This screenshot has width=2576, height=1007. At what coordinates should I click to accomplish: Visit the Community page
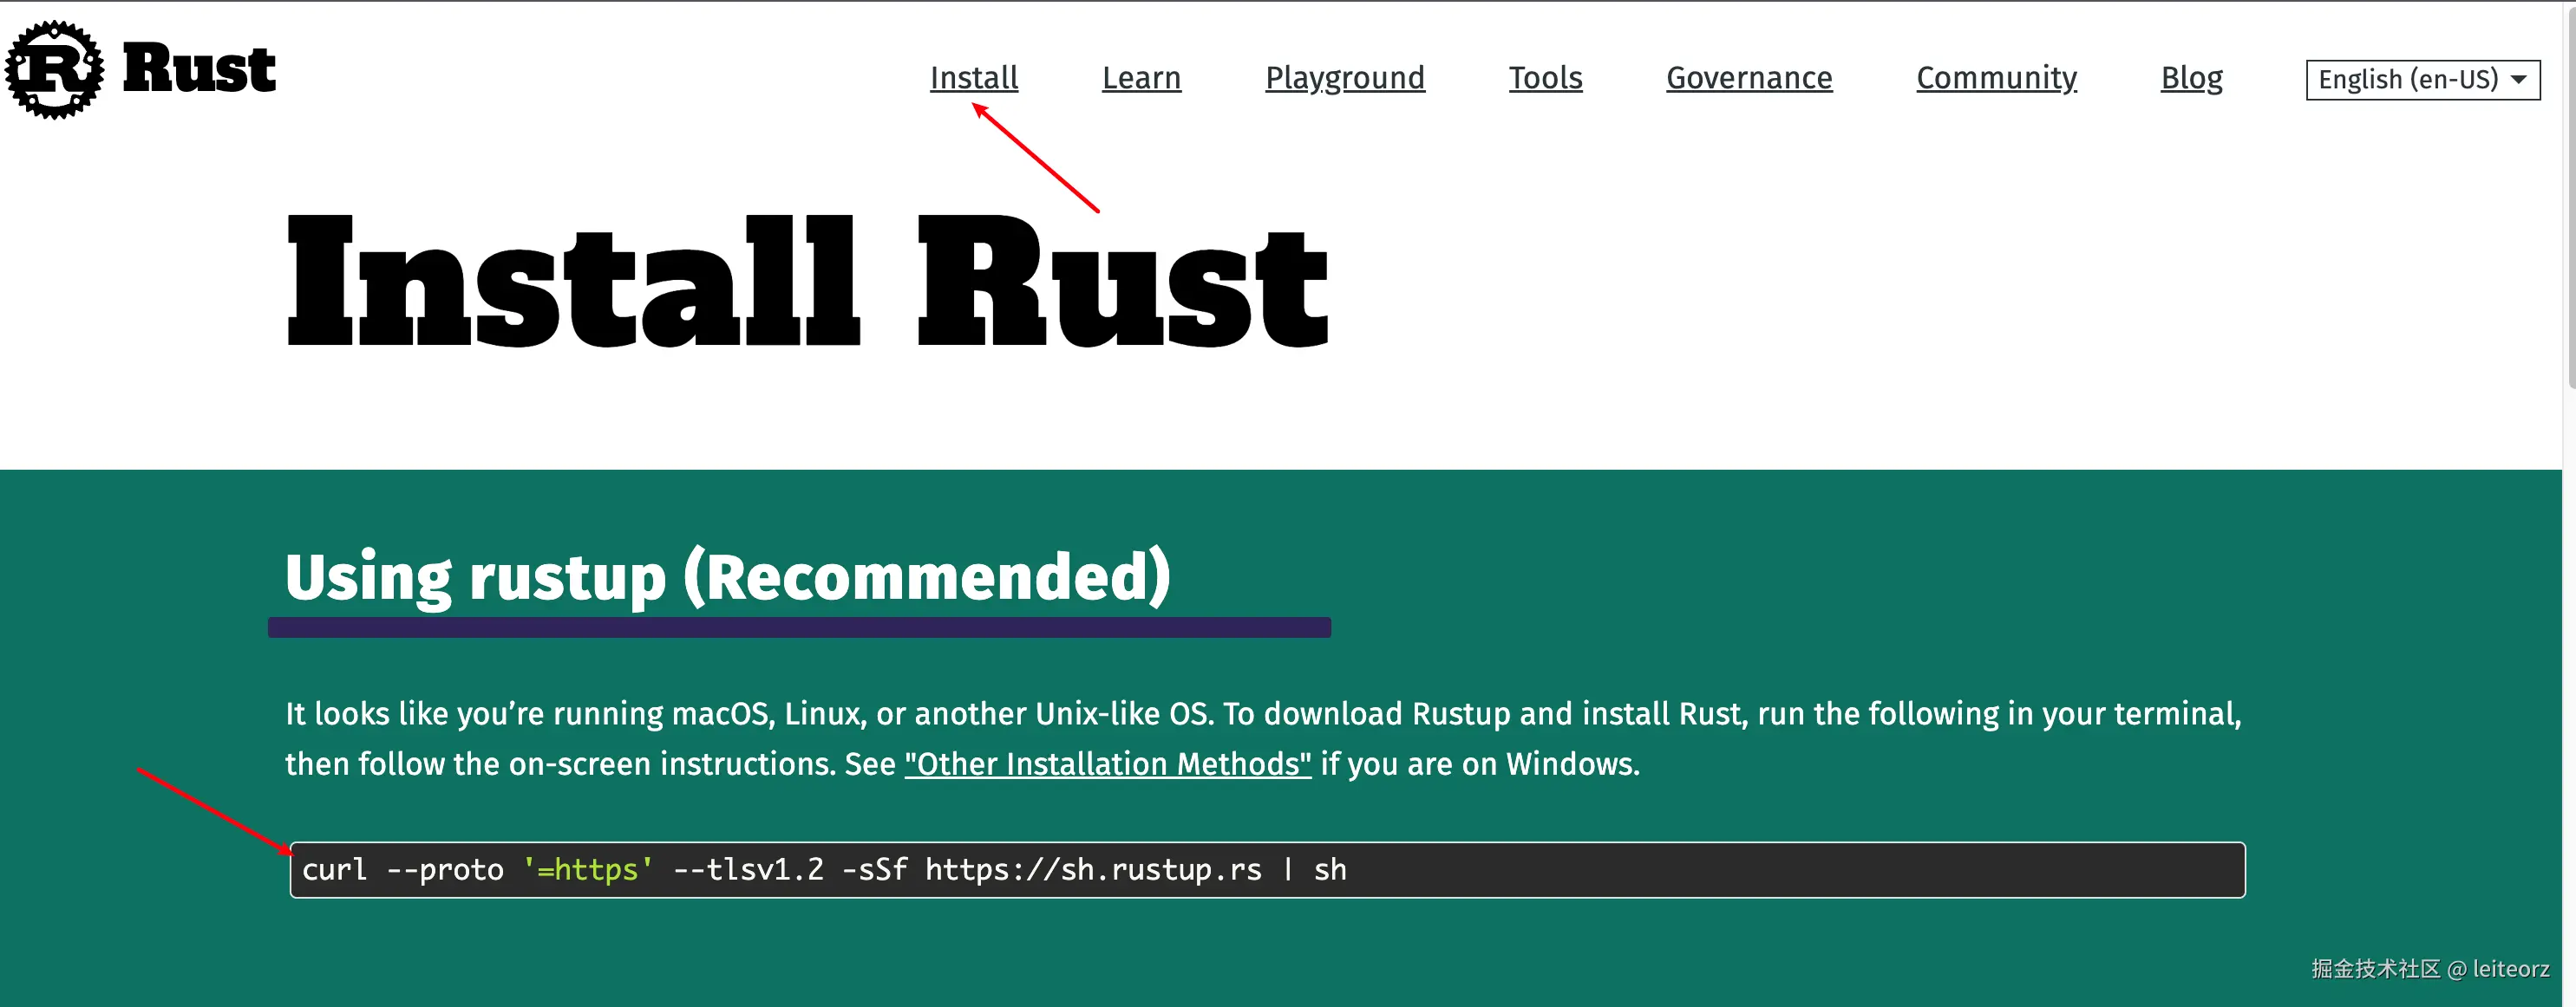[1996, 78]
